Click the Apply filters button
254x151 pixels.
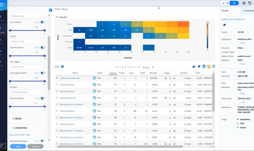tap(18, 146)
